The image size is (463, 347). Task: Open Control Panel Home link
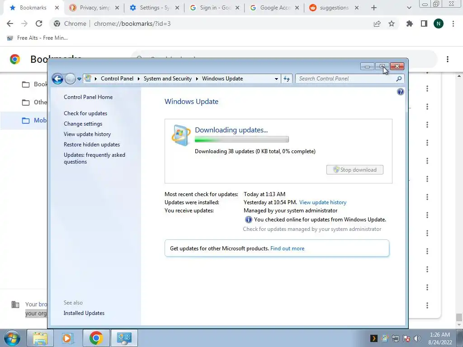coord(88,97)
